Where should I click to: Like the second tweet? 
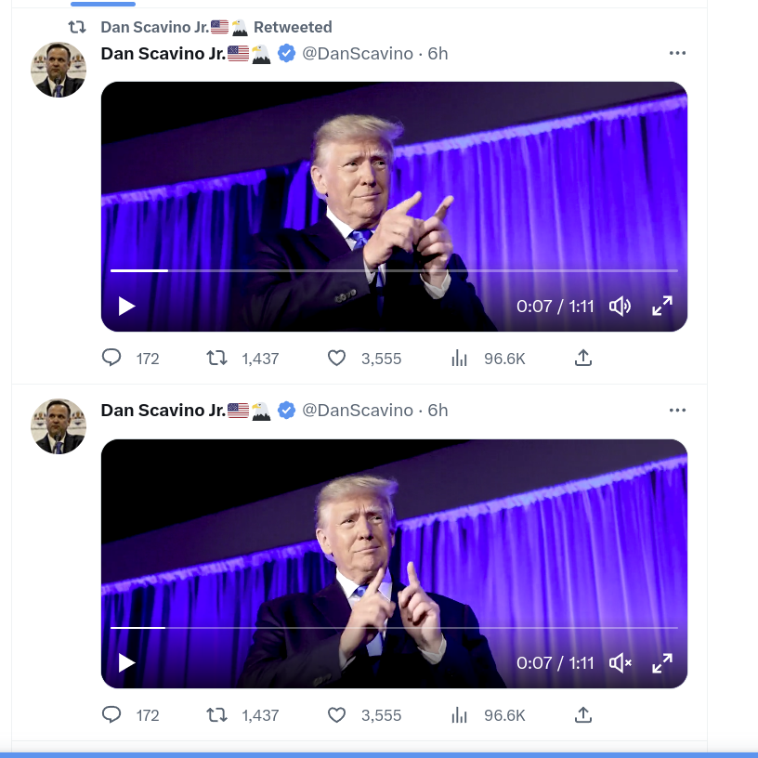(x=336, y=715)
